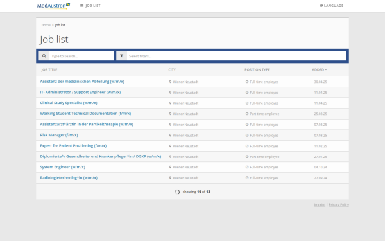385x241 pixels.
Task: Open the Language menu
Action: (x=332, y=6)
